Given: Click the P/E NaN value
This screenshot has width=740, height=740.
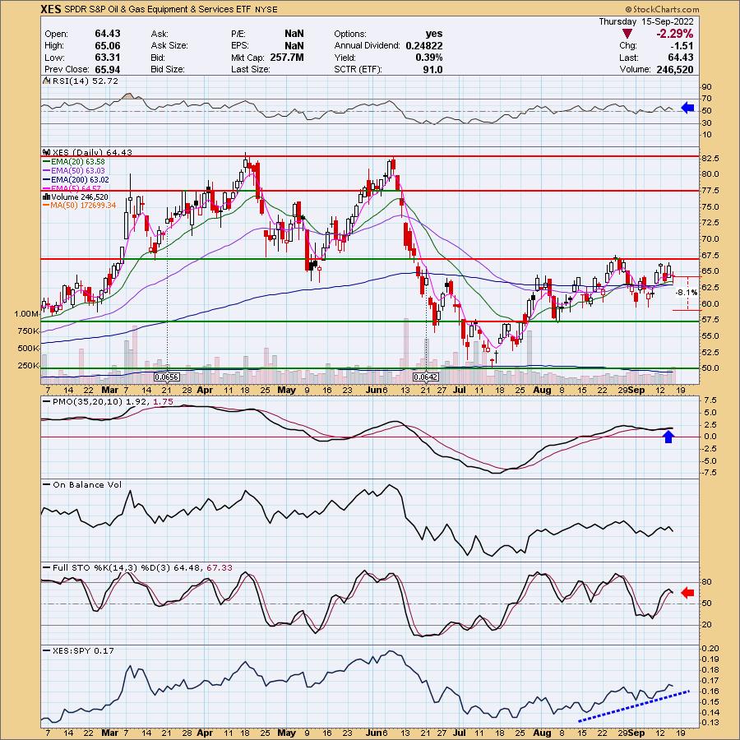Looking at the screenshot, I should 294,34.
